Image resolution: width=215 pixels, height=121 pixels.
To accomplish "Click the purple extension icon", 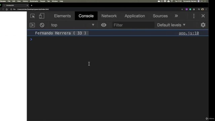I will click(186, 9).
